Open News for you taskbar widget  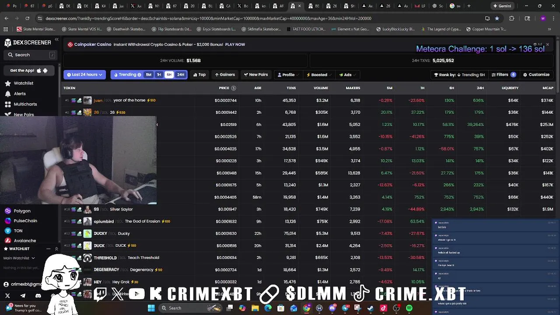coord(24,308)
